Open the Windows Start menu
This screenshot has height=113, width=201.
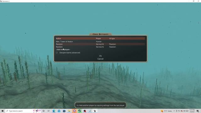click(3, 111)
